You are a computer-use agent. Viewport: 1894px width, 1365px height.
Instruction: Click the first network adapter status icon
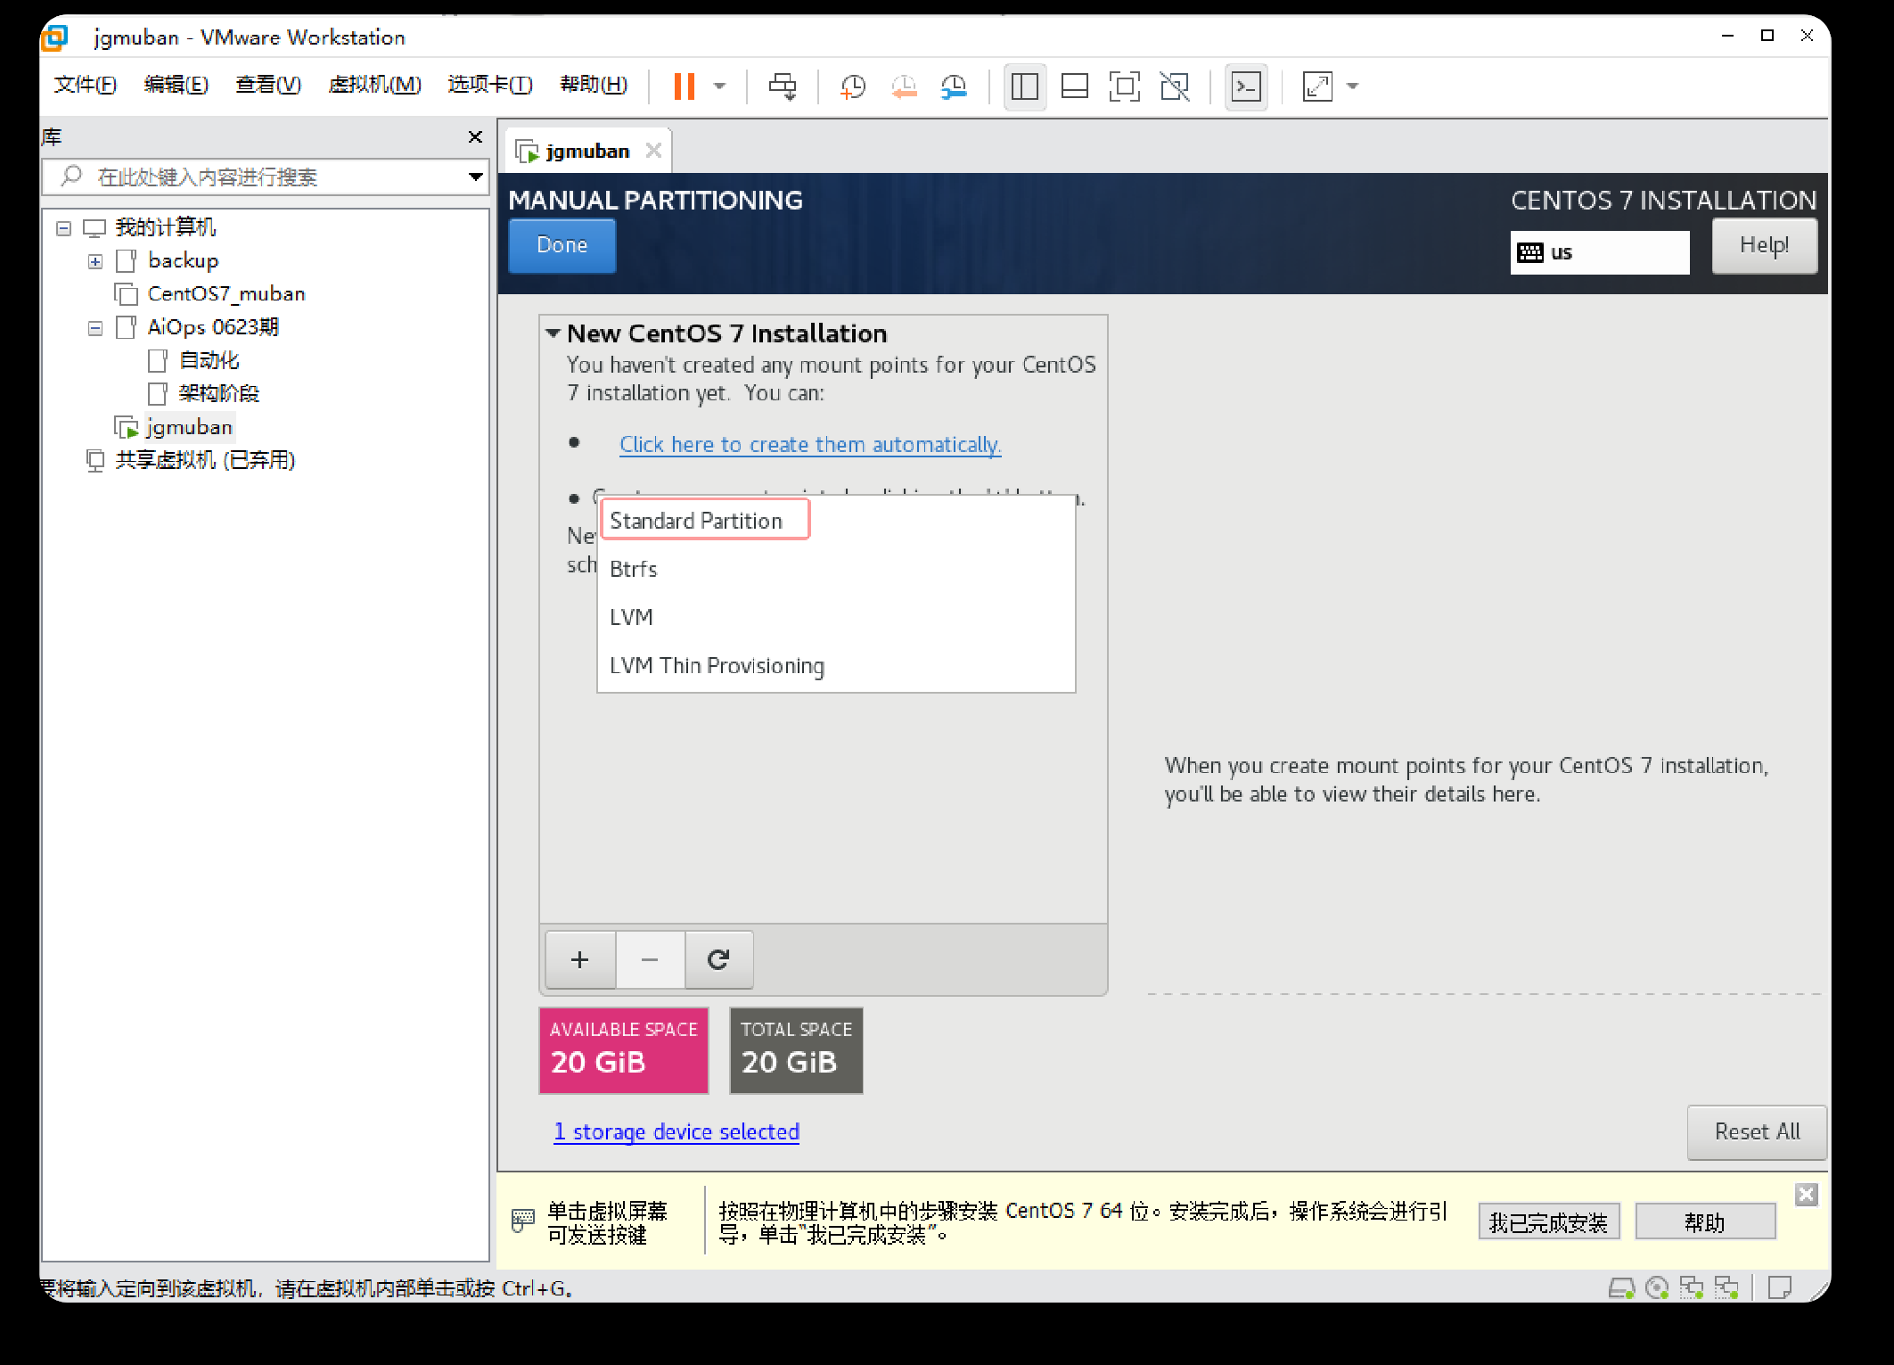tap(1692, 1288)
